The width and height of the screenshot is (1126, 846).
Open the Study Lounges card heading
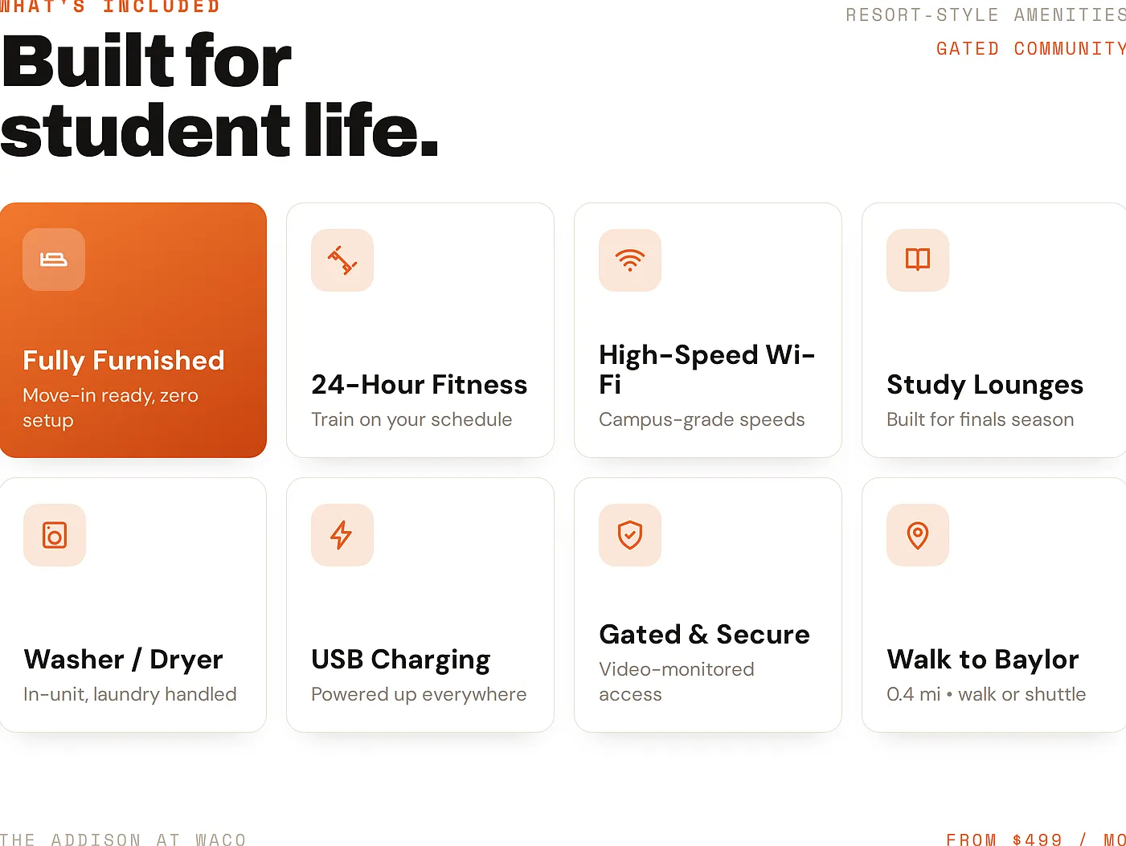tap(985, 385)
